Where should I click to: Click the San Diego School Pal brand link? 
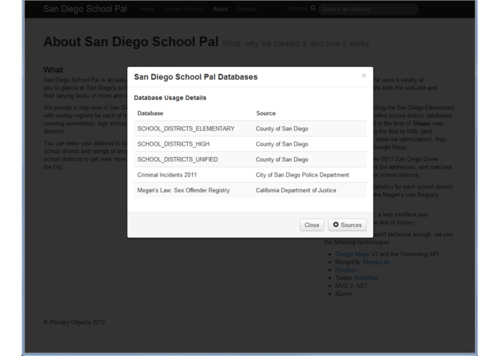click(85, 9)
